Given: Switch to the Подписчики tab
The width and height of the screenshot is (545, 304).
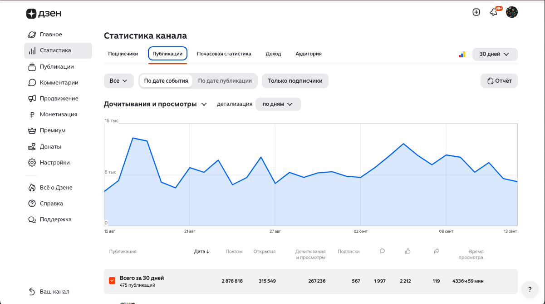Looking at the screenshot, I should point(123,54).
